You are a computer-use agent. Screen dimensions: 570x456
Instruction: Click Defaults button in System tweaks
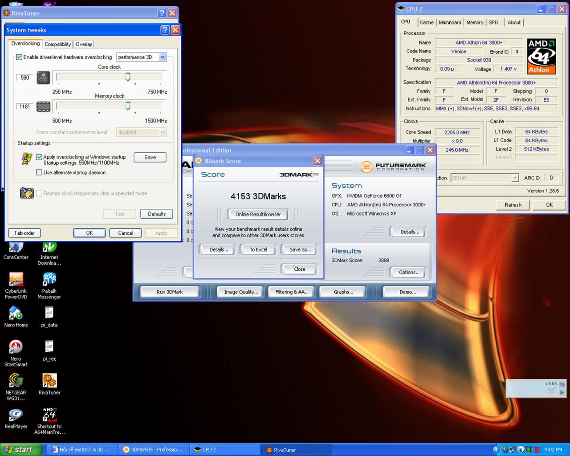coord(157,214)
